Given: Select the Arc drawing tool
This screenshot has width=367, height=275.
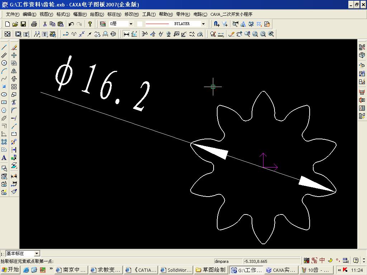Looking at the screenshot, I should point(4,71).
